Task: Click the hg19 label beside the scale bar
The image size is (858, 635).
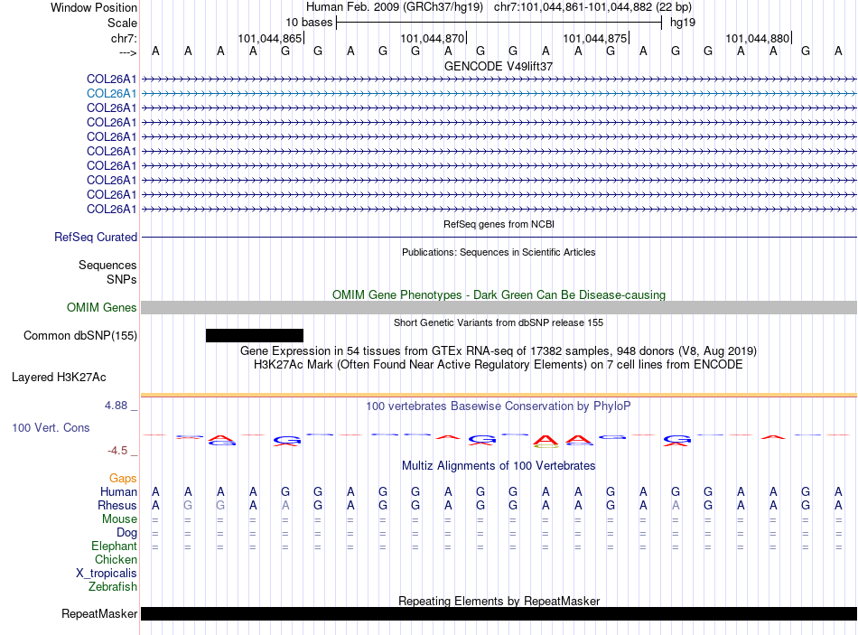Action: (x=683, y=23)
